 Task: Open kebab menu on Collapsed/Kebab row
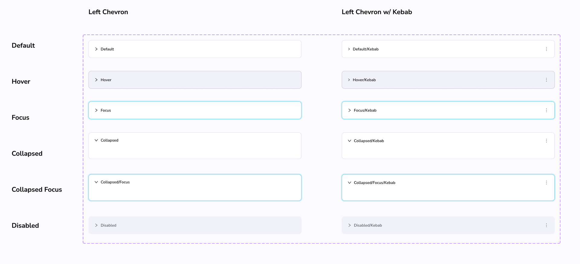click(x=546, y=141)
